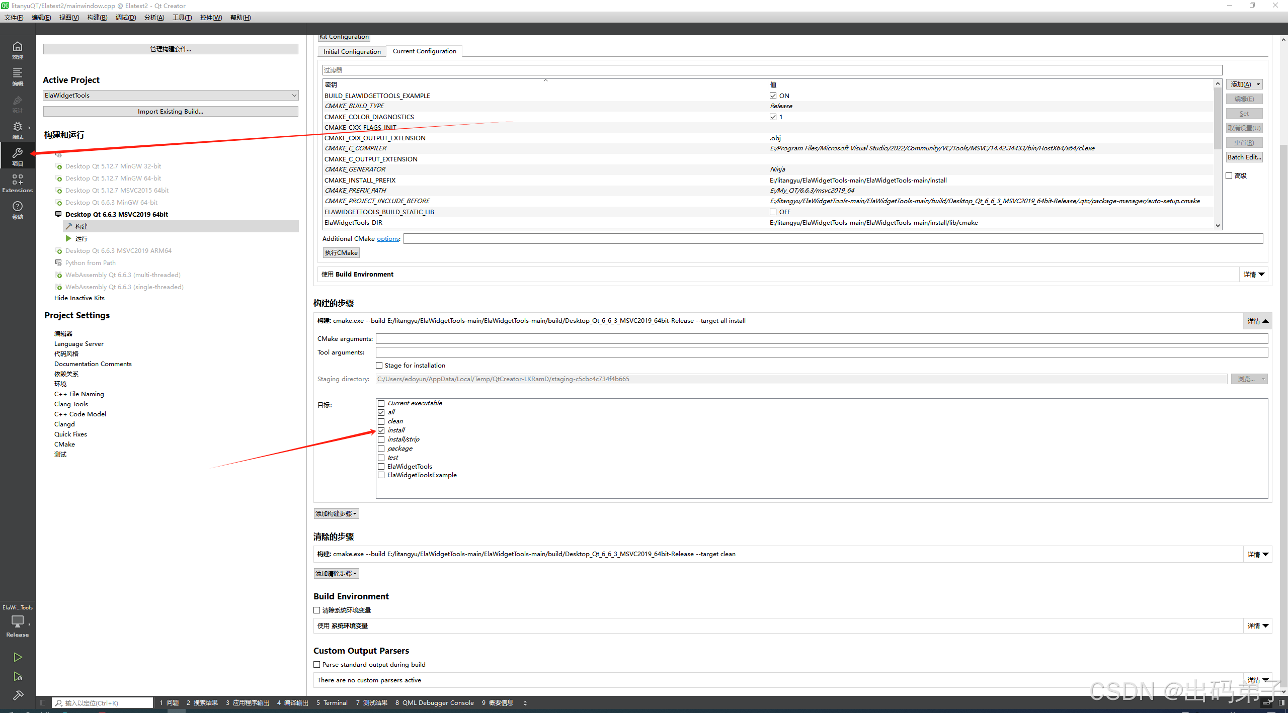Open the Help mode in sidebar
The height and width of the screenshot is (713, 1288).
(x=18, y=210)
